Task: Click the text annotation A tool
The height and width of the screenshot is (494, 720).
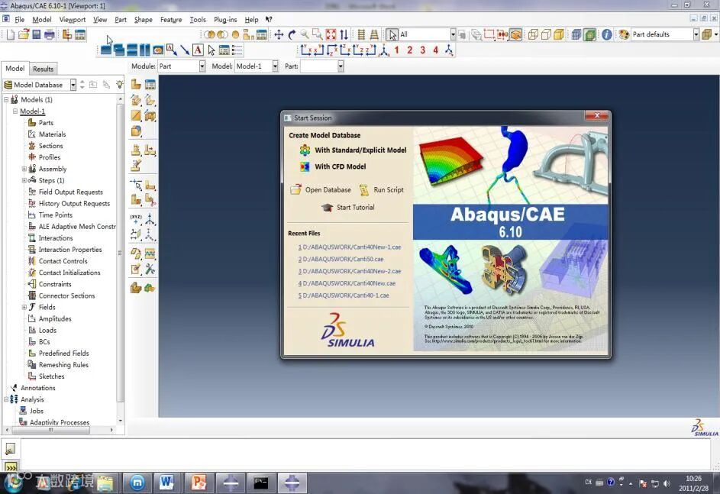Action: pos(198,50)
